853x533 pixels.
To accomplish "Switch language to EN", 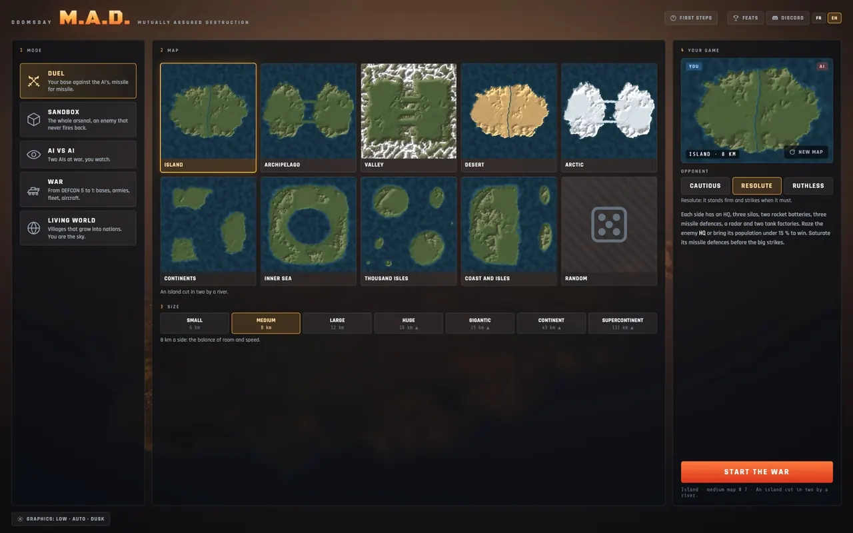I will tap(834, 18).
